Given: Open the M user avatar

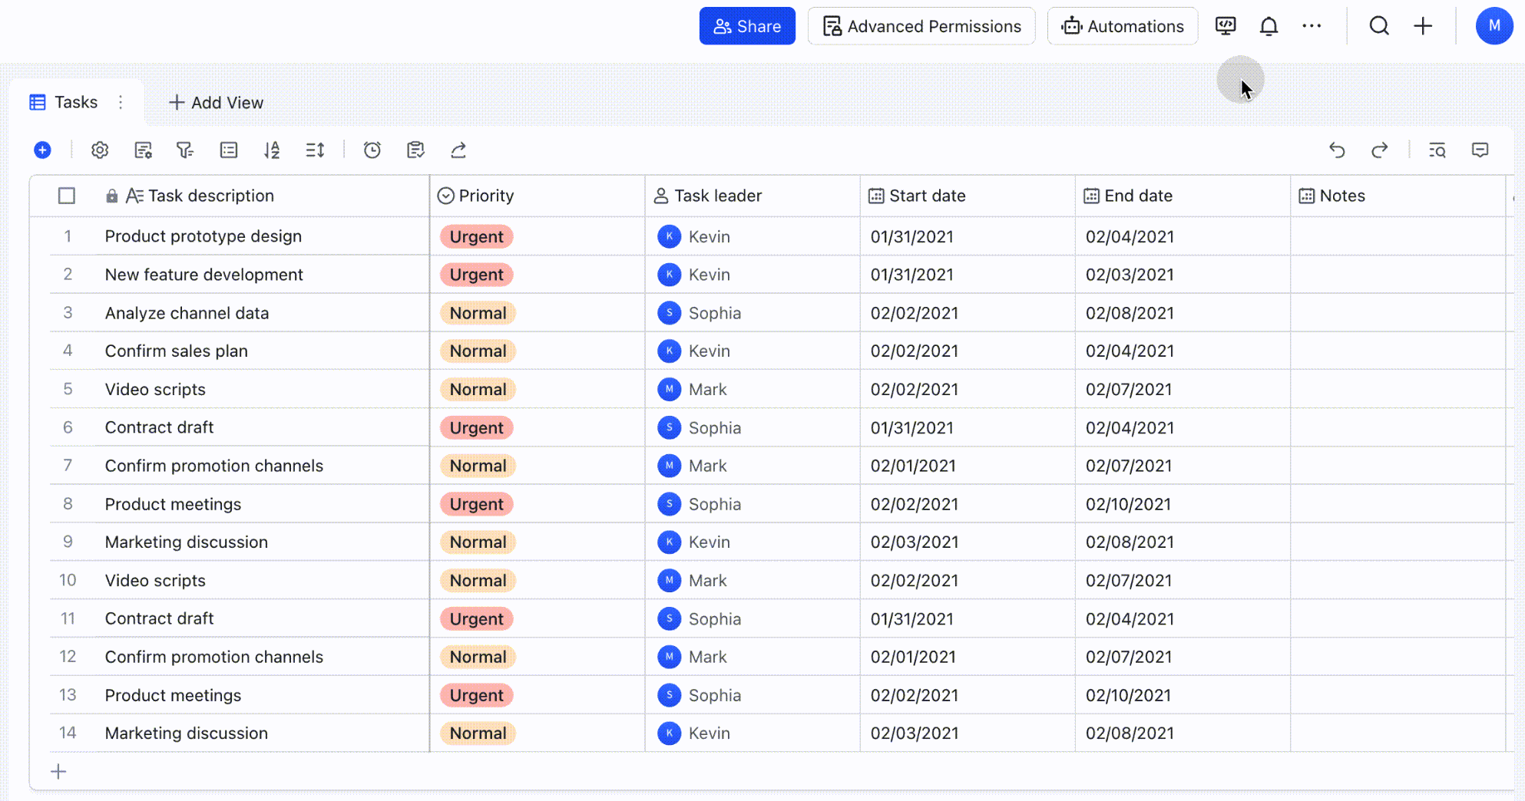Looking at the screenshot, I should tap(1494, 26).
